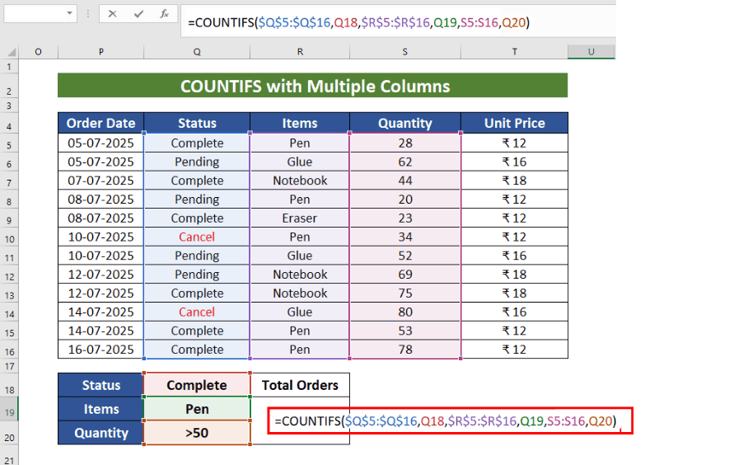
Task: Select column Q header
Action: point(197,52)
